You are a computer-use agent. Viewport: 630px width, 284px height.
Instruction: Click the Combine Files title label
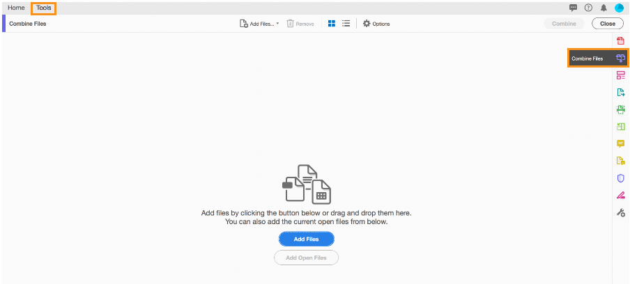click(x=28, y=24)
